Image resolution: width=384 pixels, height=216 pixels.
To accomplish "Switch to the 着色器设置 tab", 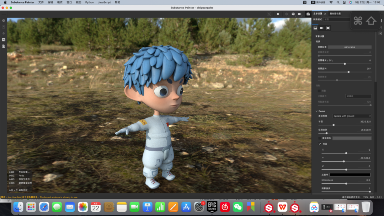I will click(335, 14).
